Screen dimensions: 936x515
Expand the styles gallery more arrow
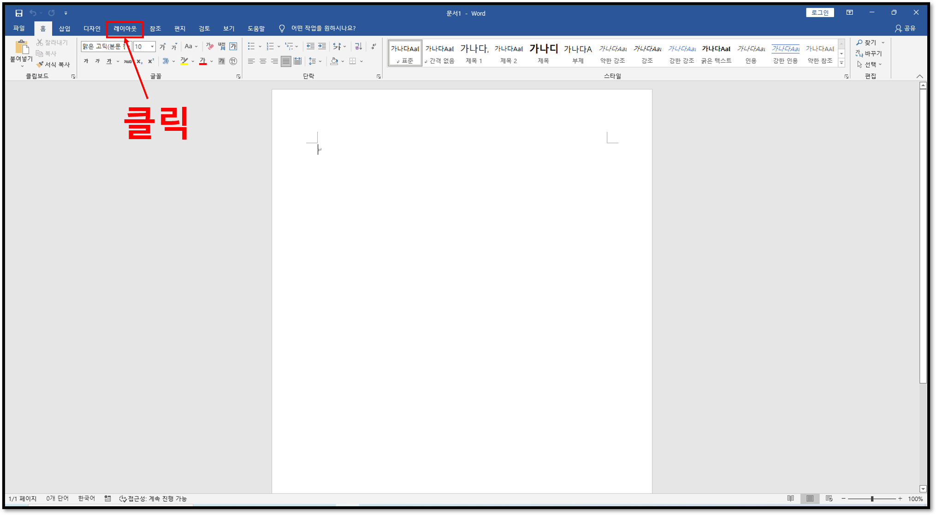coord(841,63)
